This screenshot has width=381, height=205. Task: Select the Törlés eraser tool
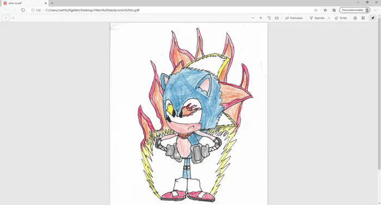[x=341, y=18]
